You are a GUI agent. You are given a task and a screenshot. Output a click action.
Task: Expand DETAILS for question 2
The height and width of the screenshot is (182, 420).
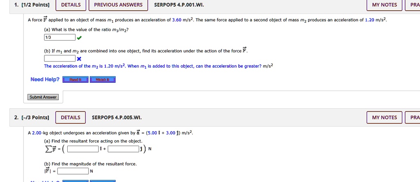(x=71, y=118)
